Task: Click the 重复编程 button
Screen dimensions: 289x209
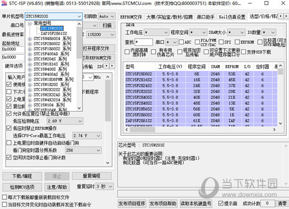Action: tap(92, 176)
